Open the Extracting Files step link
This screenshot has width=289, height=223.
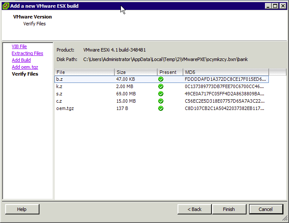pyautogui.click(x=27, y=53)
